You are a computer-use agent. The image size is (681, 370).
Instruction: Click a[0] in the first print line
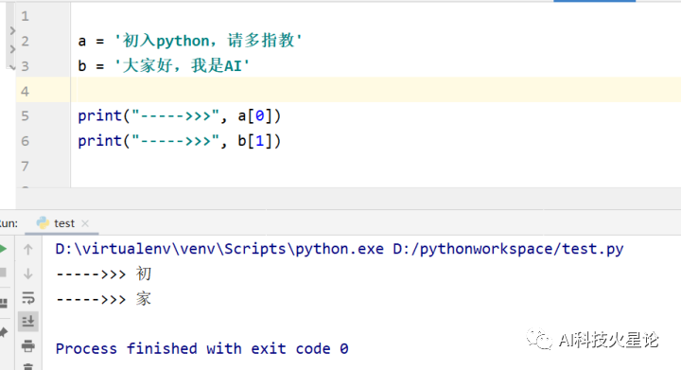click(254, 116)
